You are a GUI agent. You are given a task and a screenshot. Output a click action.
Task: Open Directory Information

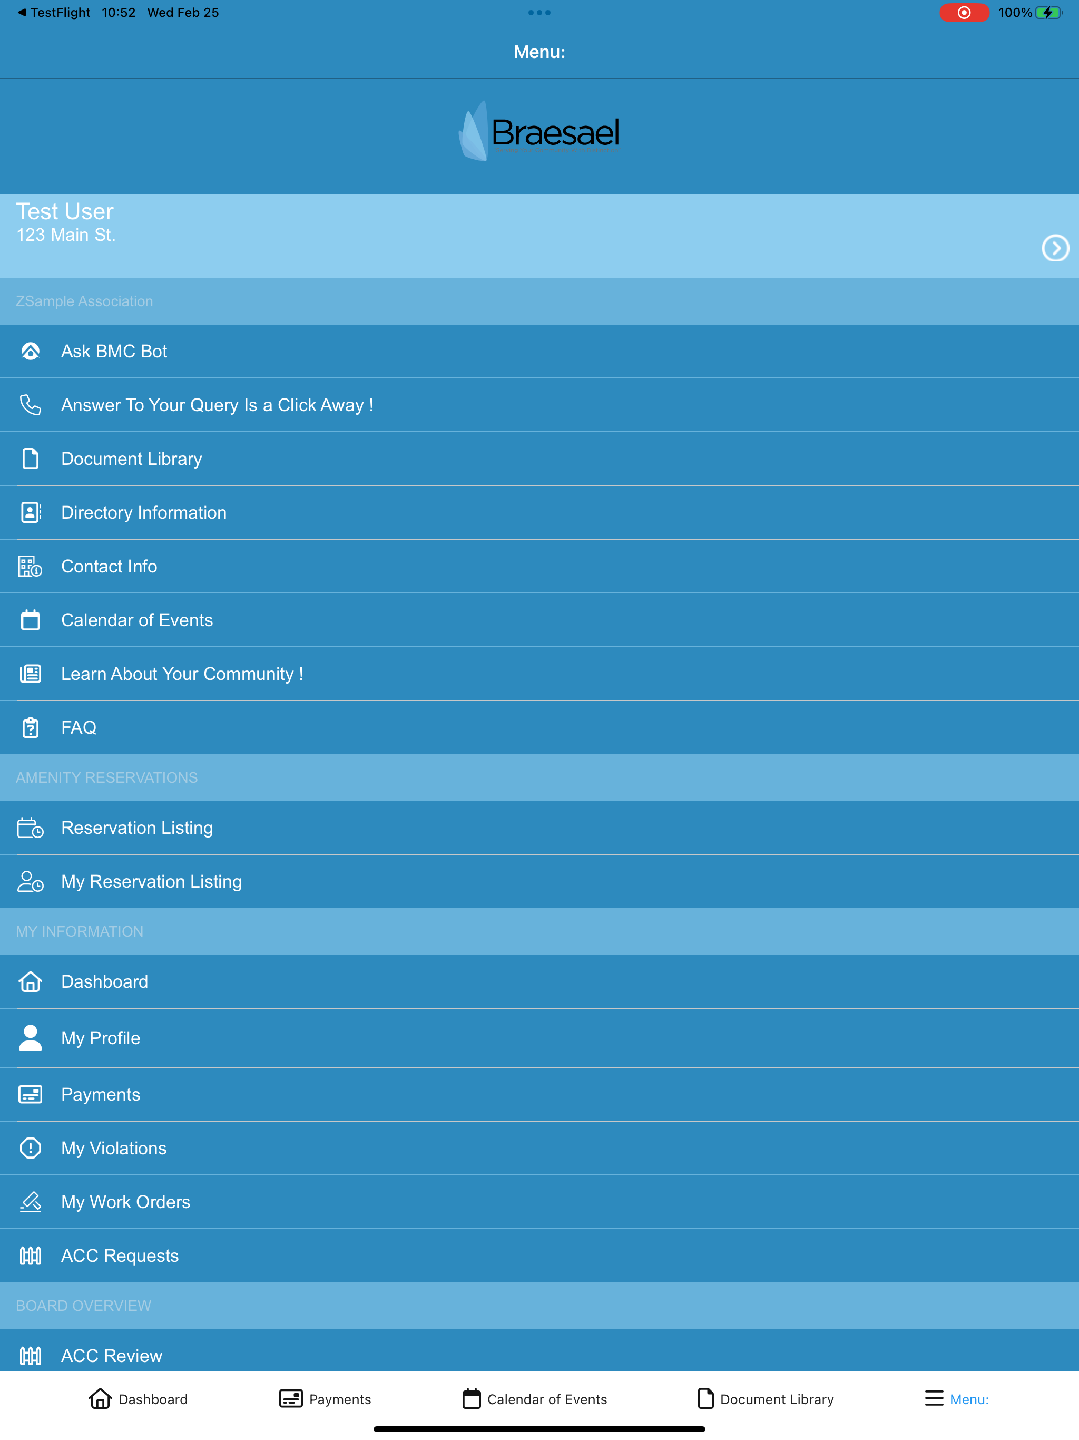point(539,512)
